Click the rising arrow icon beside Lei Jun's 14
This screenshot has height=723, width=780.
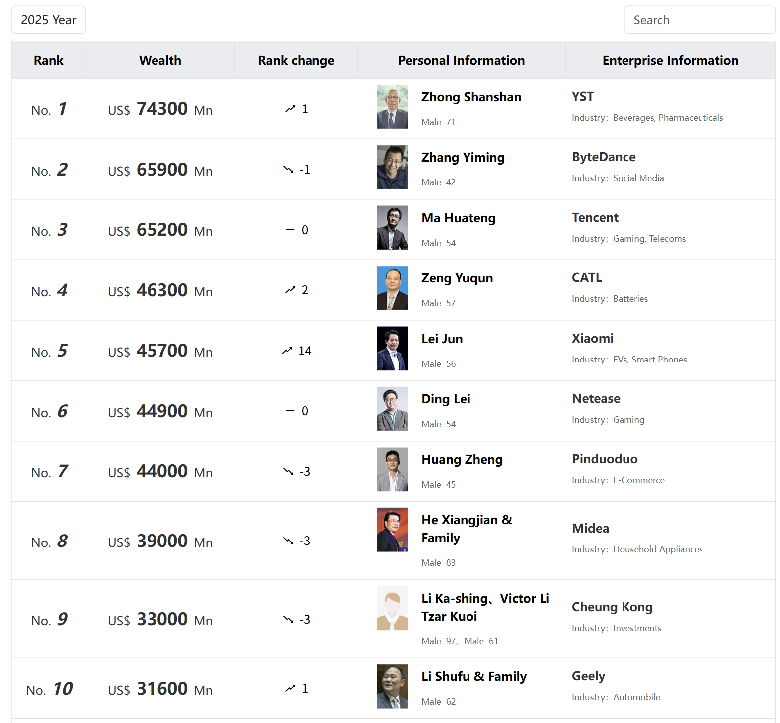point(287,351)
